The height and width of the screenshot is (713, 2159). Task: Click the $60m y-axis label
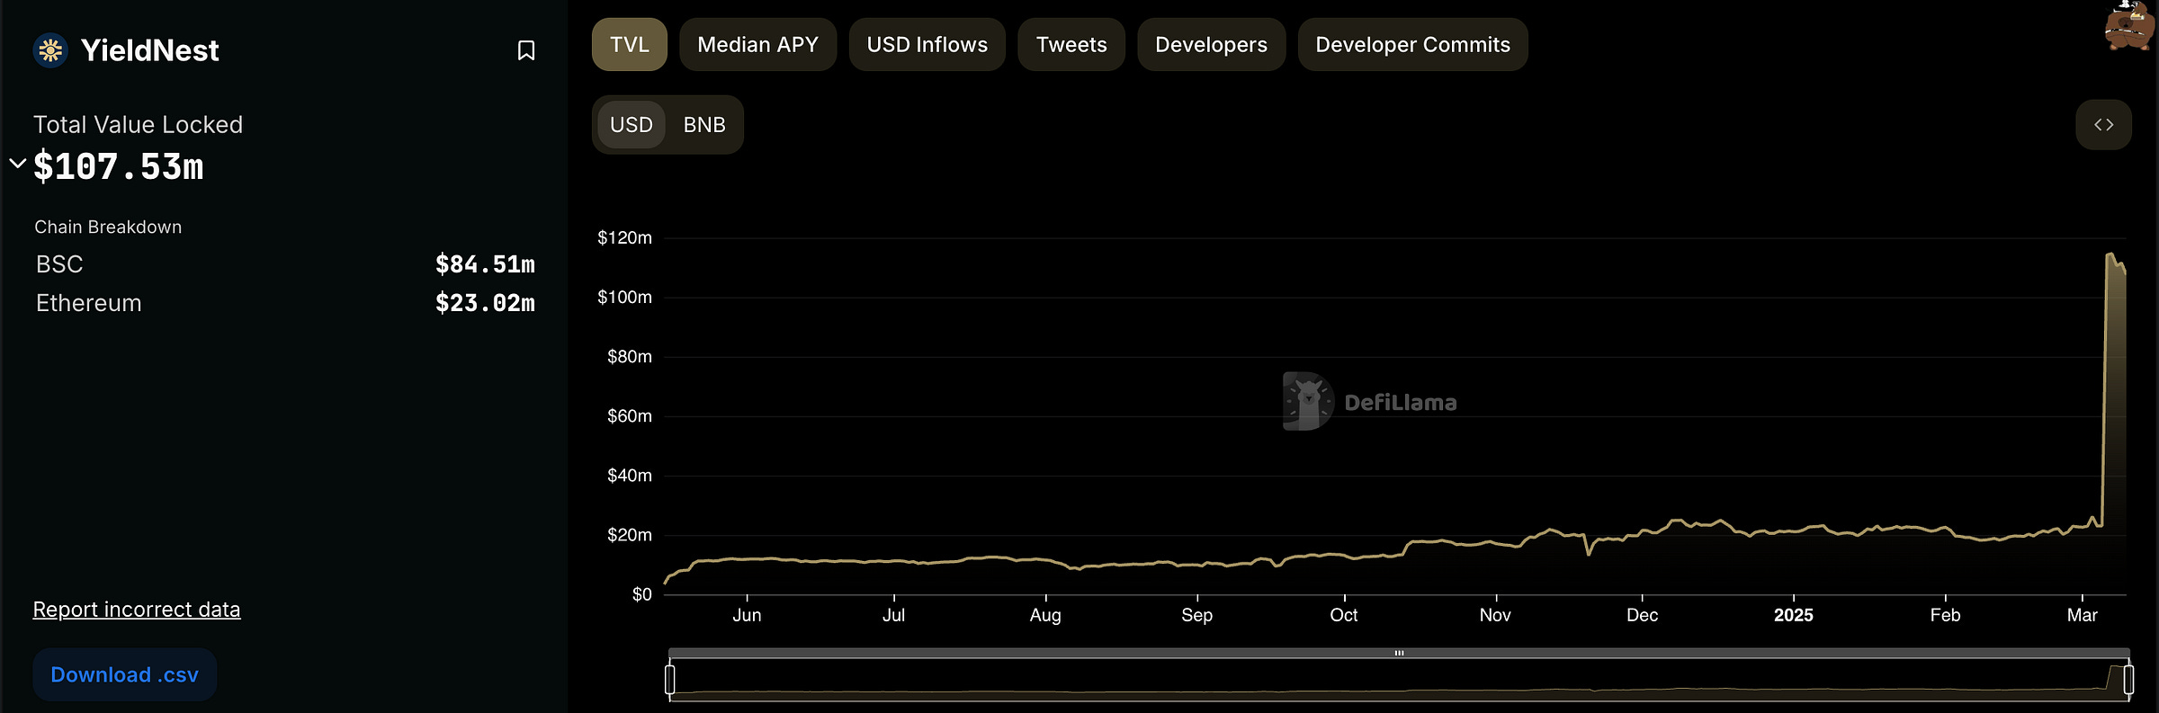pos(629,415)
